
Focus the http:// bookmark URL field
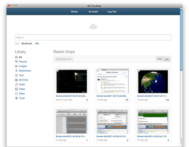(93, 38)
